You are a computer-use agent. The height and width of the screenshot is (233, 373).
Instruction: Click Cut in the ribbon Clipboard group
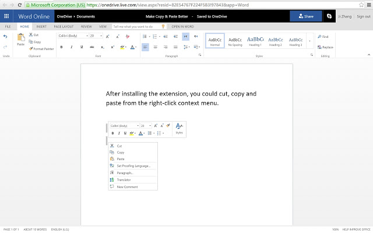click(34, 35)
